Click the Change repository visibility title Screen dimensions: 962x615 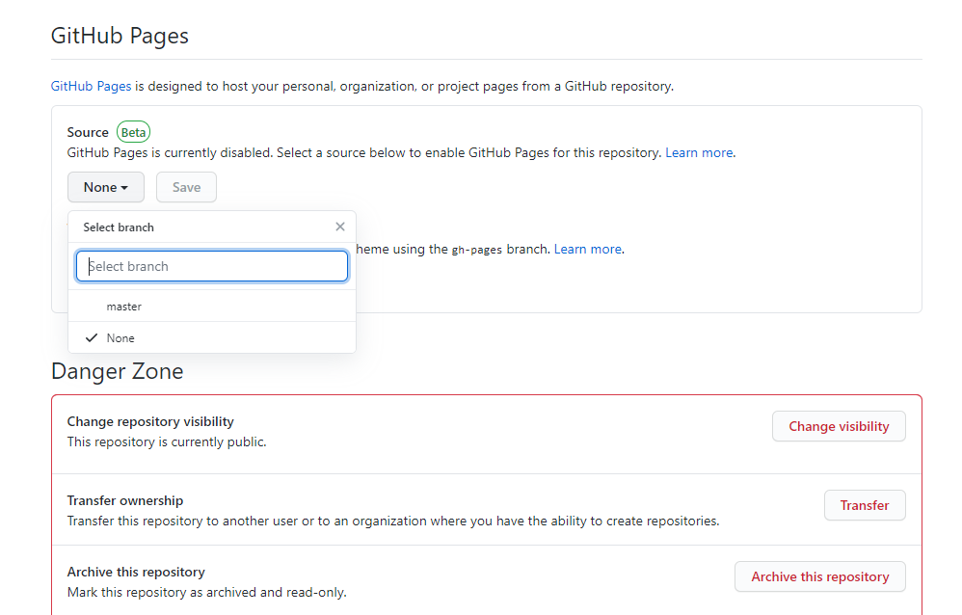[x=149, y=421]
